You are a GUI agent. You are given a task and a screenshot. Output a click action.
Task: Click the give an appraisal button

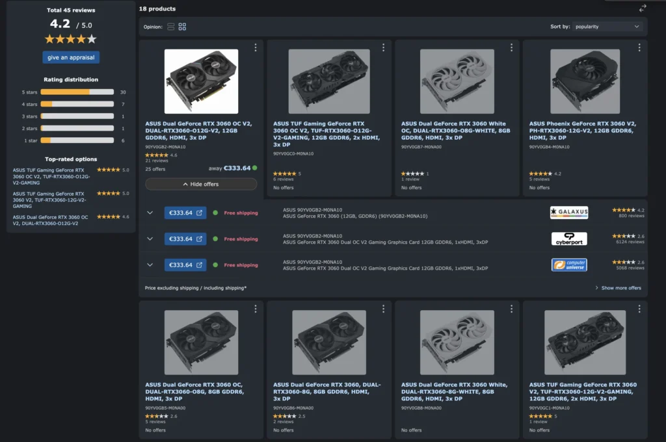coord(71,57)
